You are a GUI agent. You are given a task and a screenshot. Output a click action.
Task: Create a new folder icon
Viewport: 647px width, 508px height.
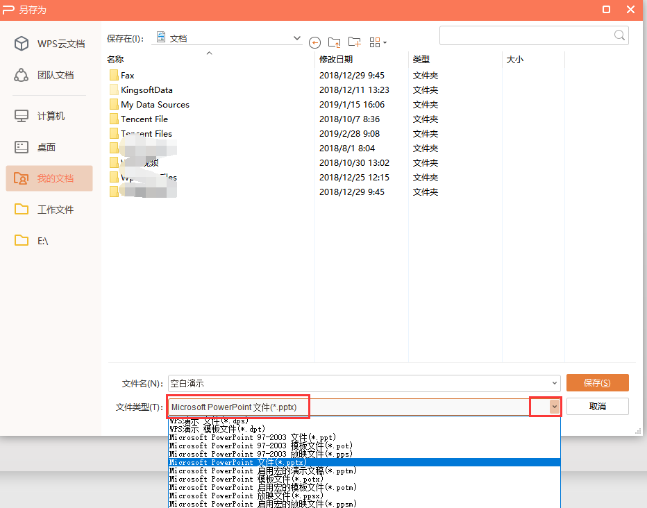point(355,42)
